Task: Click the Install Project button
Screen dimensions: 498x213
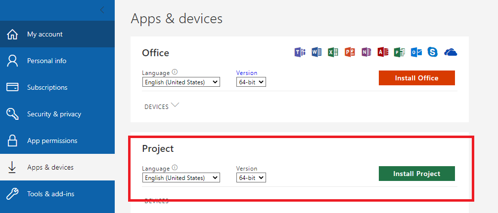Action: [x=417, y=174]
